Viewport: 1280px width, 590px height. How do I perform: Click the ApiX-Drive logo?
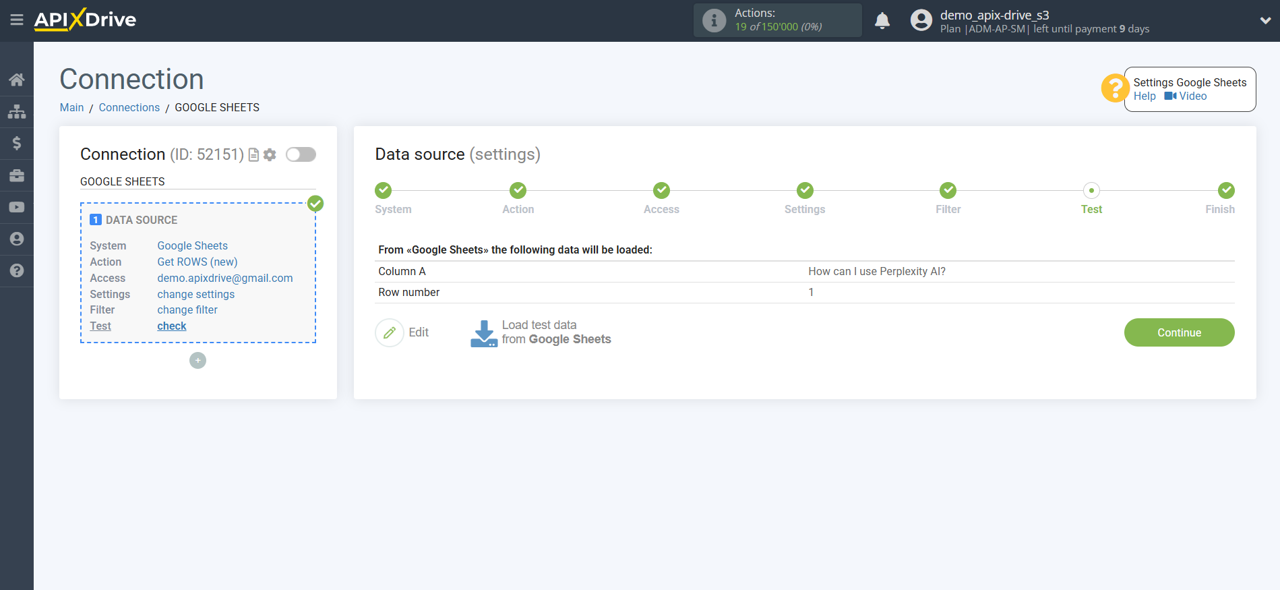click(x=85, y=20)
